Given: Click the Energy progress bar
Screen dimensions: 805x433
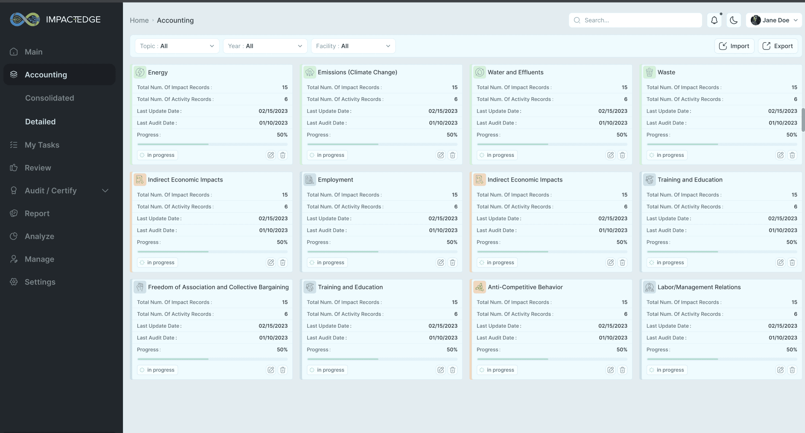Looking at the screenshot, I should click(212, 144).
